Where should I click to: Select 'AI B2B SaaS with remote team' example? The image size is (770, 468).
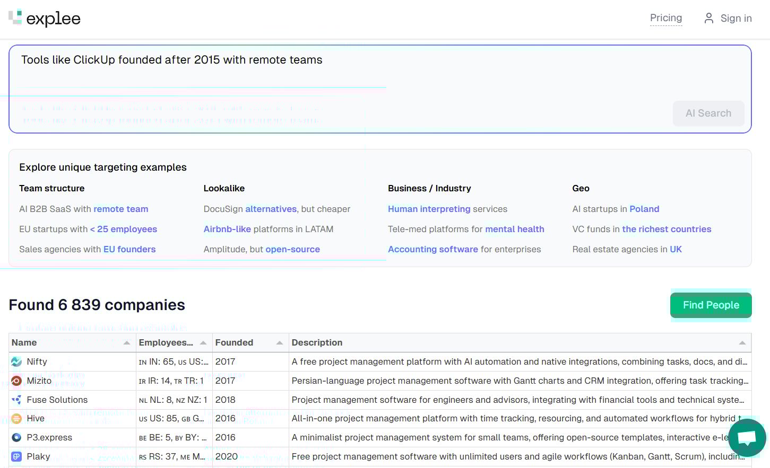pyautogui.click(x=84, y=209)
